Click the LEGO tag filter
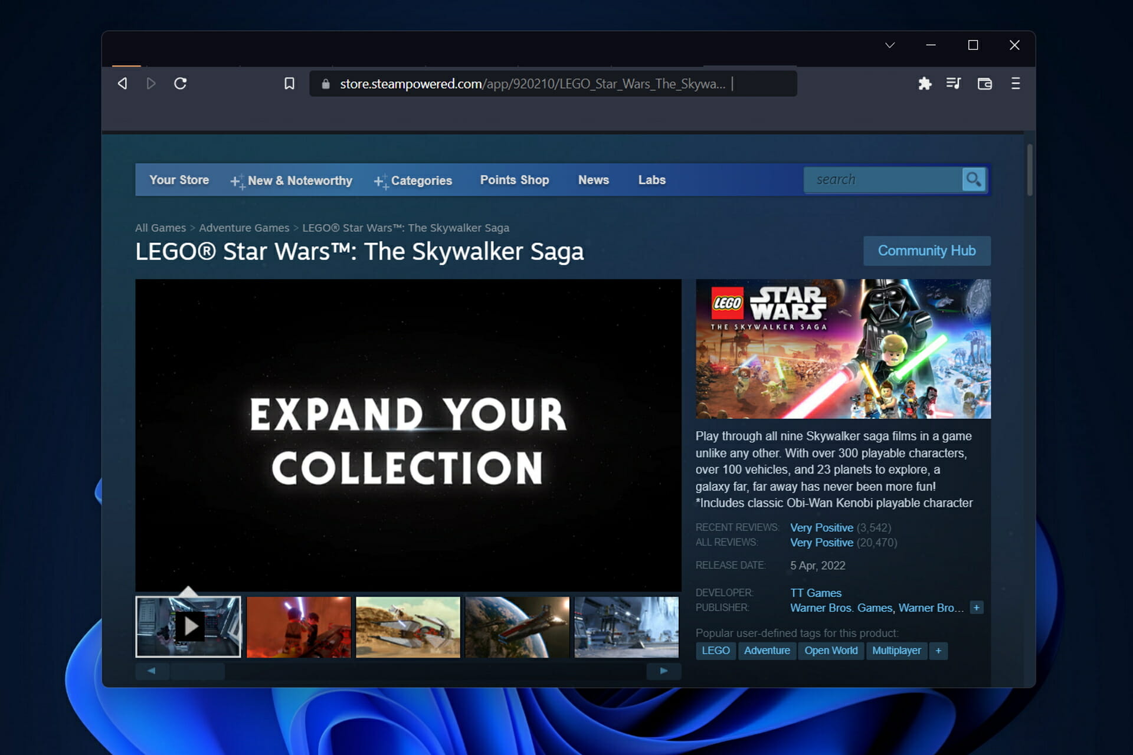This screenshot has height=755, width=1133. [x=715, y=651]
